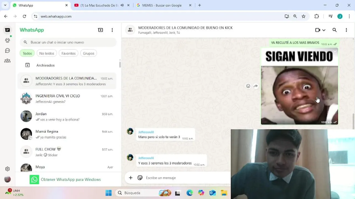React with emoji to the image message
355x199 pixels.
click(x=248, y=86)
